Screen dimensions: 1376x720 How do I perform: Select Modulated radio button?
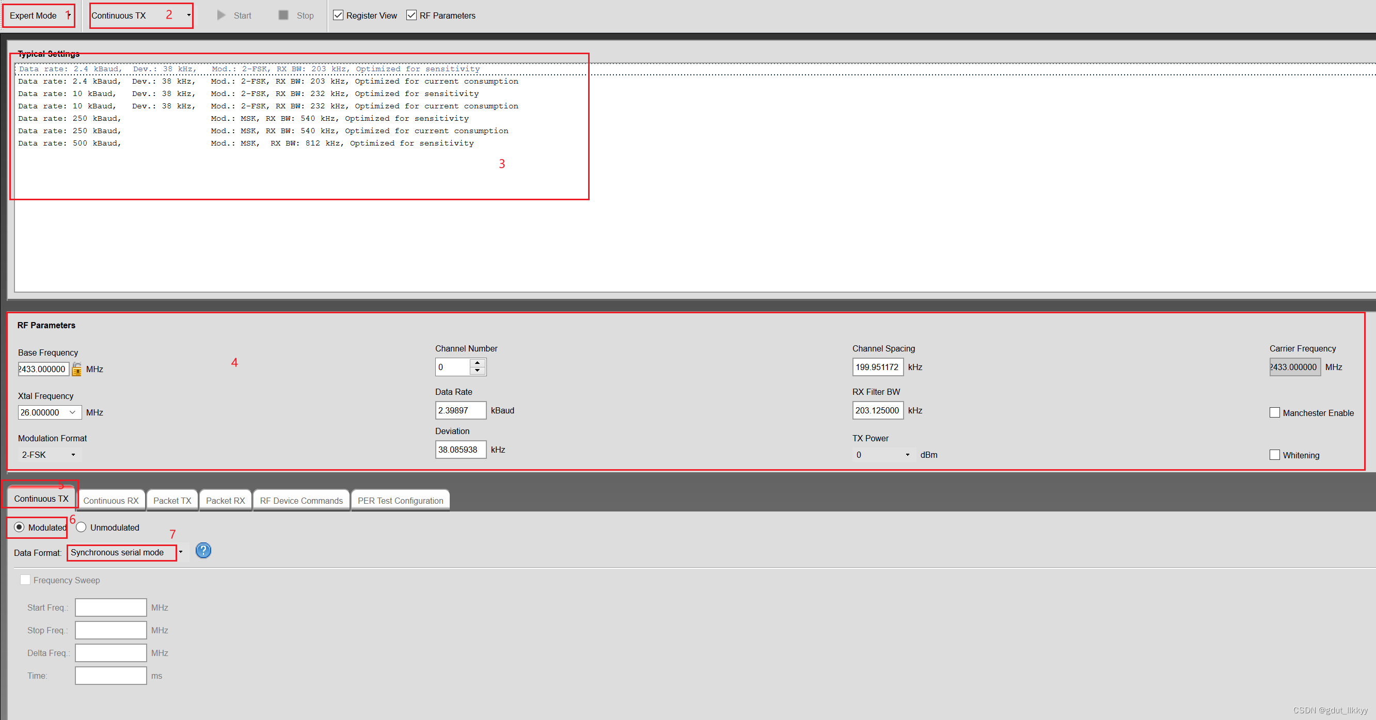pos(19,527)
